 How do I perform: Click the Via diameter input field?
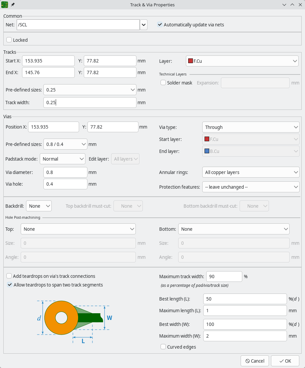pyautogui.click(x=65, y=172)
